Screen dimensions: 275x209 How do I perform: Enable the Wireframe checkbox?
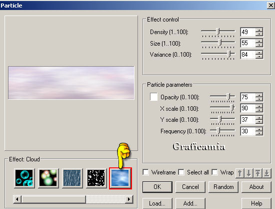(x=145, y=172)
